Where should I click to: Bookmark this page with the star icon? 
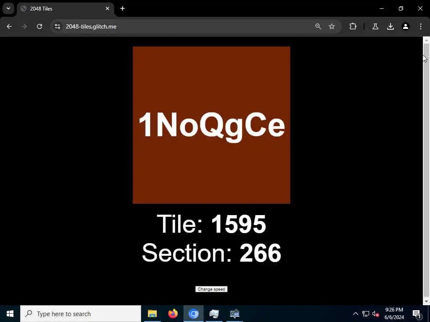(x=332, y=26)
